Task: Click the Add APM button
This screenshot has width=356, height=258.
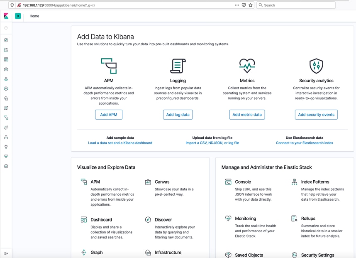Action: (109, 115)
